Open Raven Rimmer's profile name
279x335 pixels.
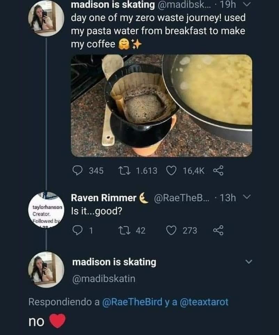tap(104, 198)
